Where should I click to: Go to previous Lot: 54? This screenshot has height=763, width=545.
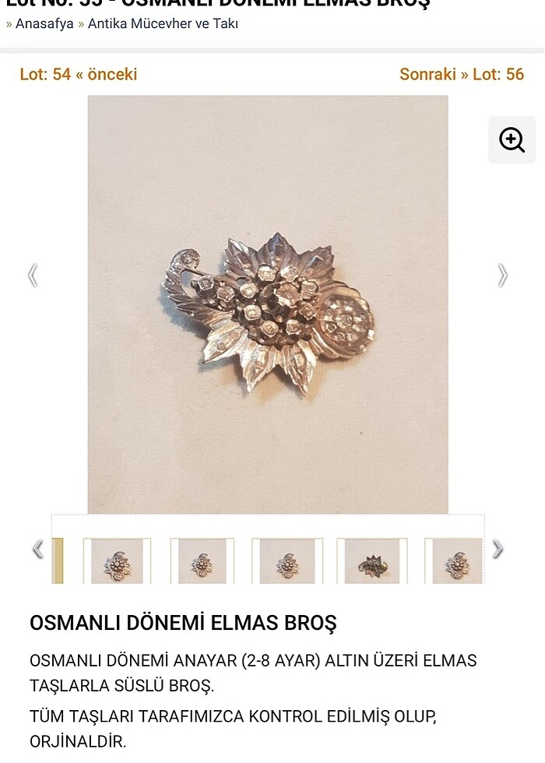(79, 74)
